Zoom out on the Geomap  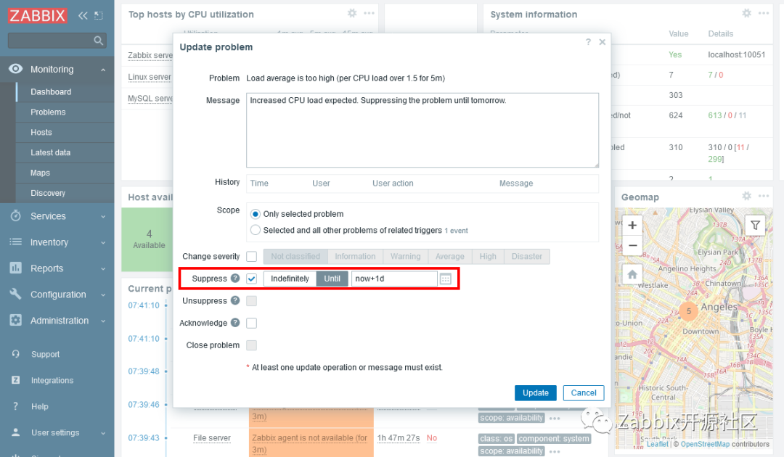(632, 245)
